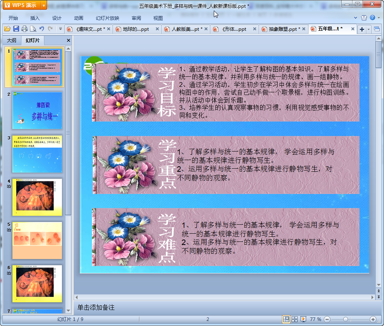Open the 插入 ribbon tab

click(35, 18)
